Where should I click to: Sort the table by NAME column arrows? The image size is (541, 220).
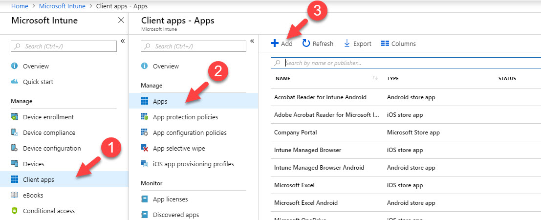pyautogui.click(x=375, y=78)
